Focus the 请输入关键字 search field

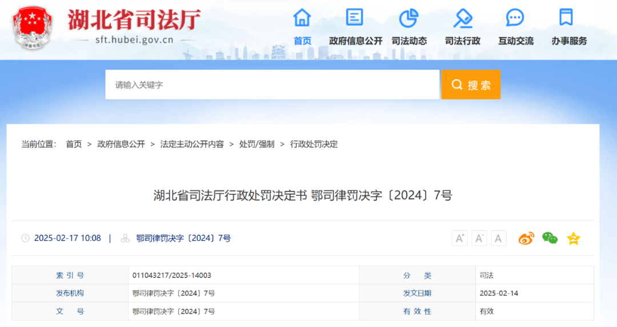click(x=273, y=84)
